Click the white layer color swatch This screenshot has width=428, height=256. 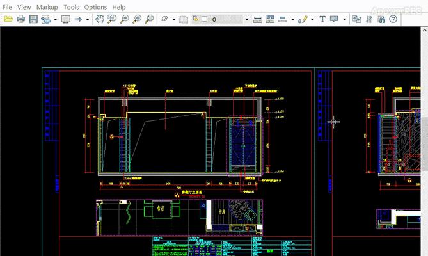click(x=205, y=19)
